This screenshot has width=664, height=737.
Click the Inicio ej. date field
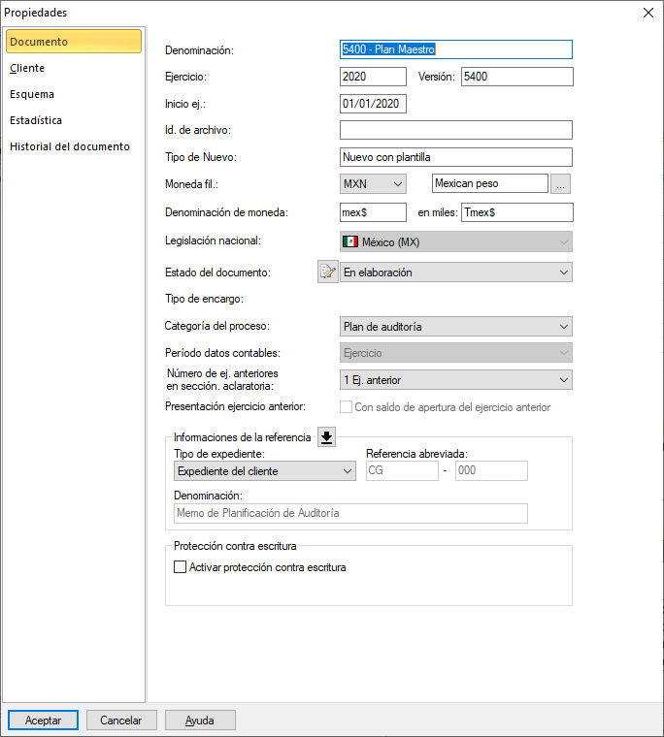coord(373,104)
